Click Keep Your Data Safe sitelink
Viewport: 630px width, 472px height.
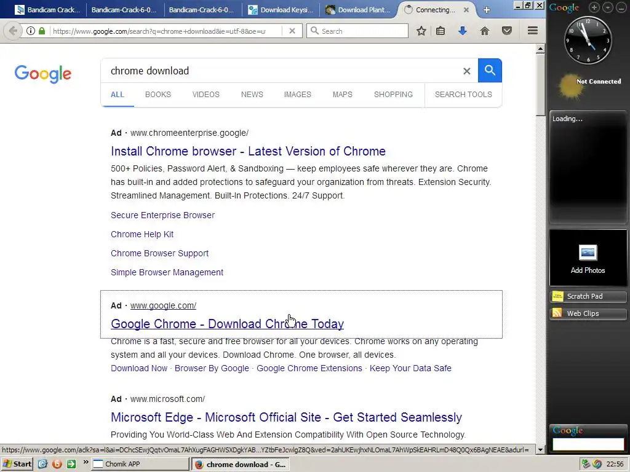click(x=410, y=368)
